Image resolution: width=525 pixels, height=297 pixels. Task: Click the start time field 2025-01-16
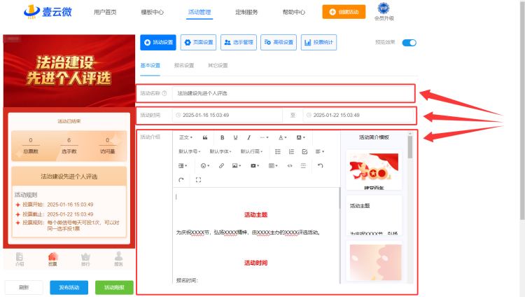click(x=227, y=115)
